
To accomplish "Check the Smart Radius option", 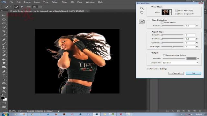I will pos(162,23).
